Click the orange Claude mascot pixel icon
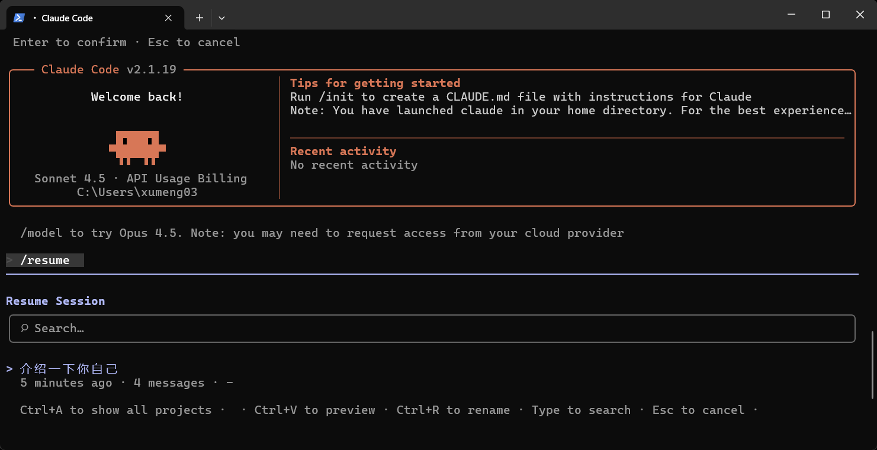 coord(137,147)
